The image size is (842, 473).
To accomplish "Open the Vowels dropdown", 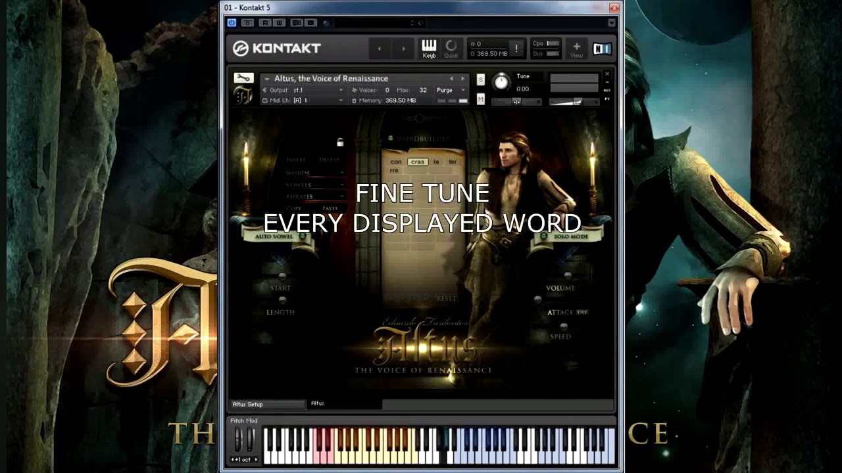I will [314, 185].
